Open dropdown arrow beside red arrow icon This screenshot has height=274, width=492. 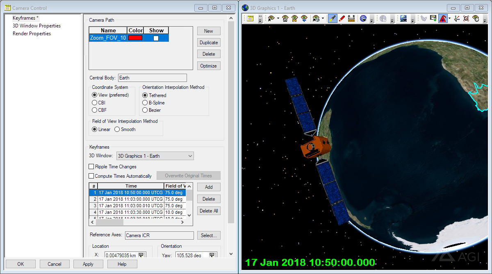[449, 18]
